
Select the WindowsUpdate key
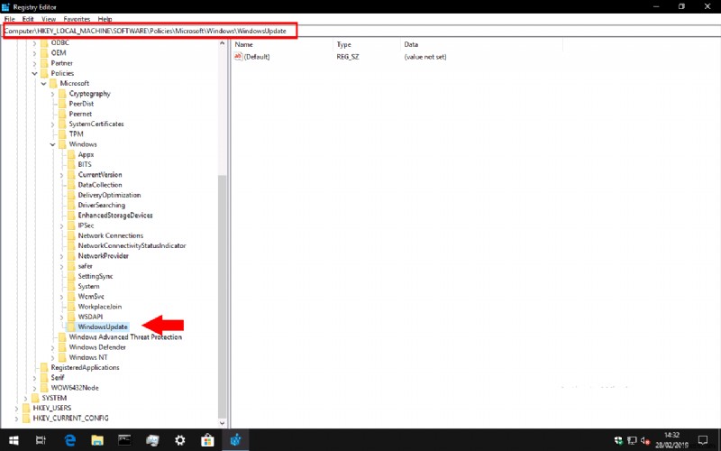pos(103,327)
